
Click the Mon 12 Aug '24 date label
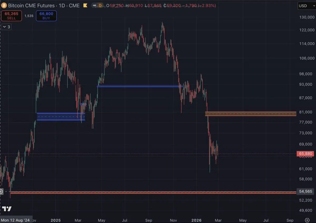pos(16,220)
